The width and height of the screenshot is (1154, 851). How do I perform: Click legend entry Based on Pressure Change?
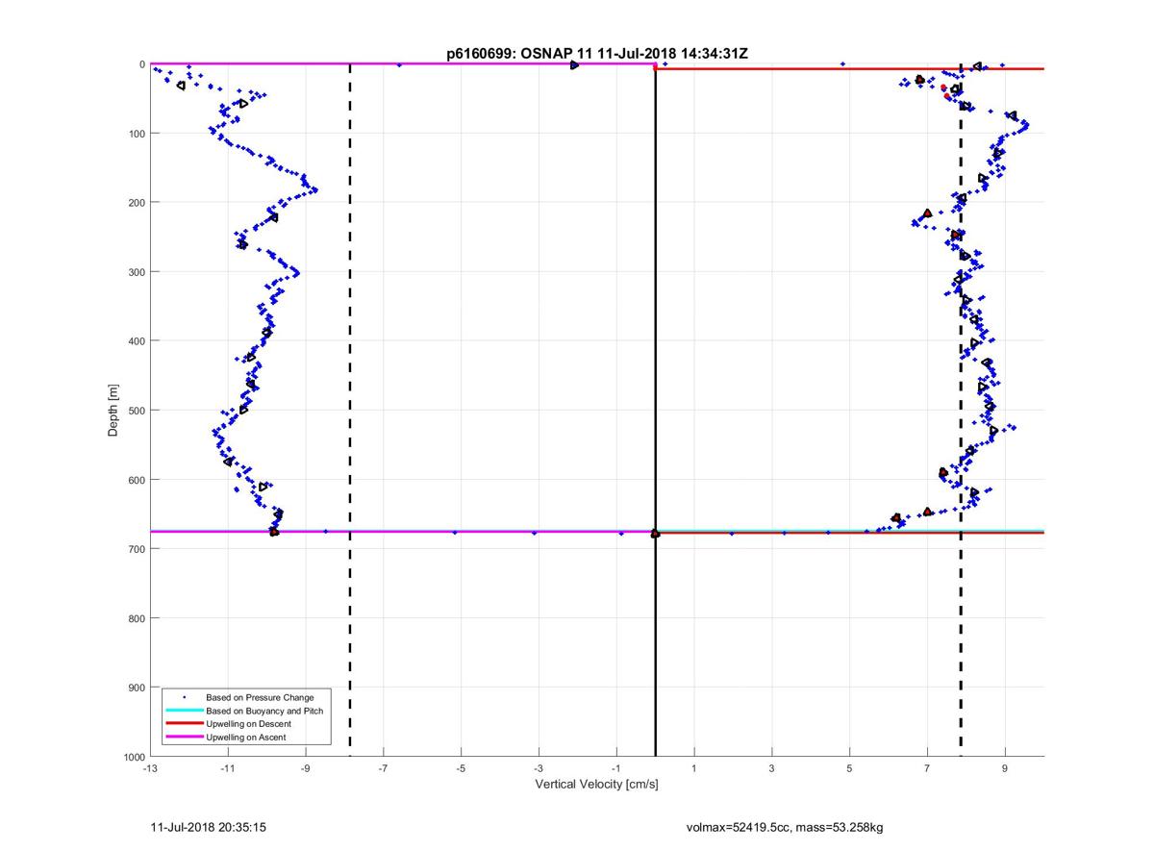[260, 697]
